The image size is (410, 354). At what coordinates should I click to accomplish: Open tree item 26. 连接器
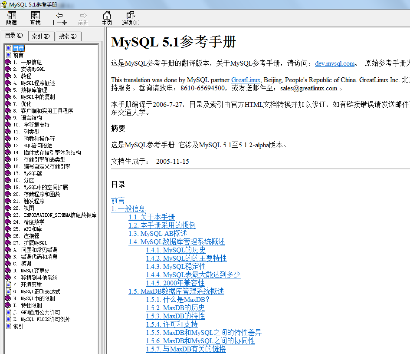(x=26, y=236)
